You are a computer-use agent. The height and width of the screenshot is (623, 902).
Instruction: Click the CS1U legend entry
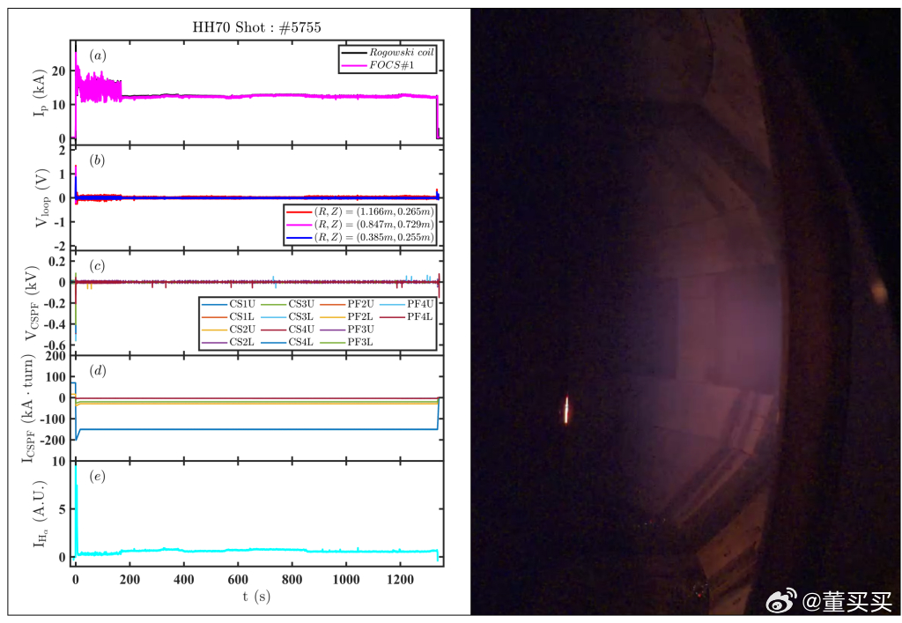(x=228, y=304)
